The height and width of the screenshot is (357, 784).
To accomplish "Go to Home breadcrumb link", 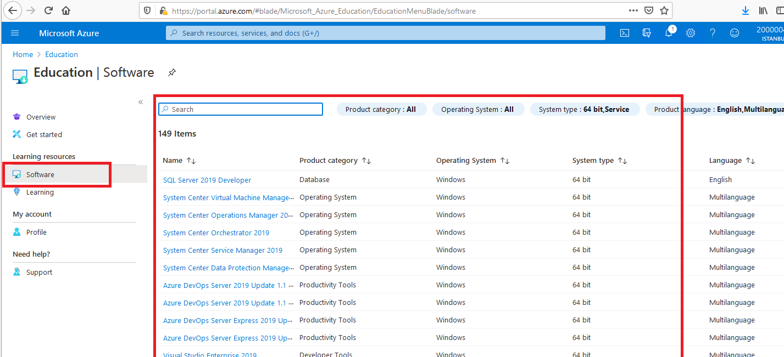I will tap(23, 54).
